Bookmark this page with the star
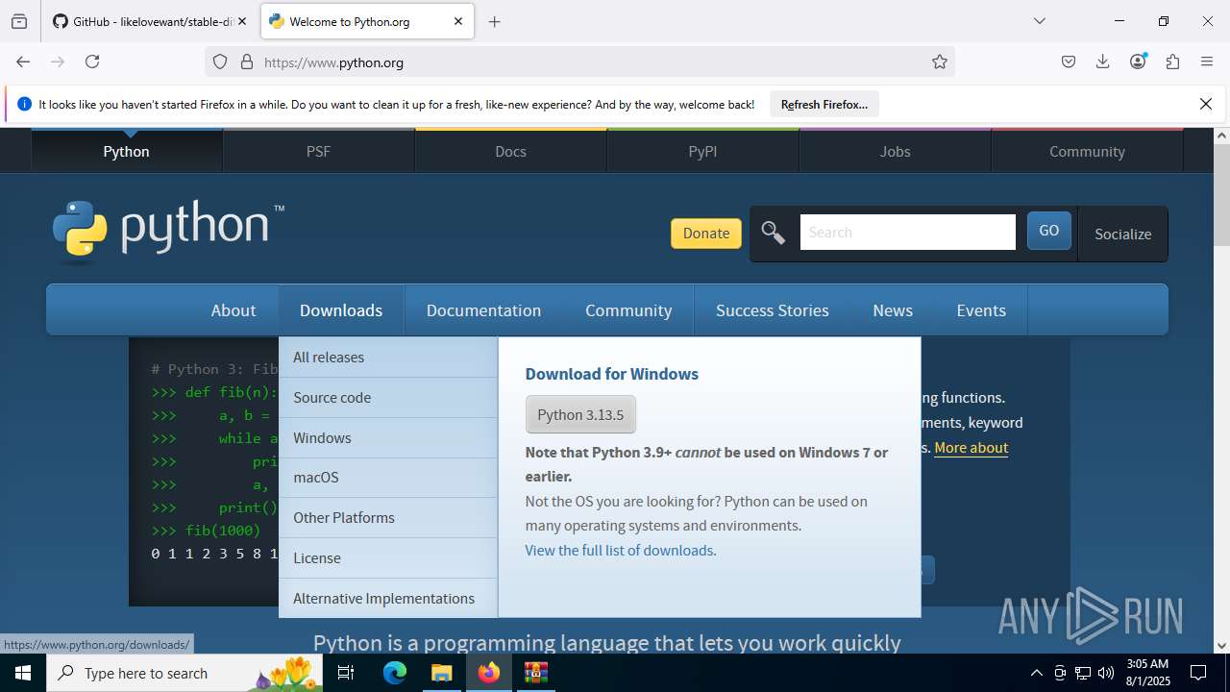1230x692 pixels. pyautogui.click(x=940, y=62)
